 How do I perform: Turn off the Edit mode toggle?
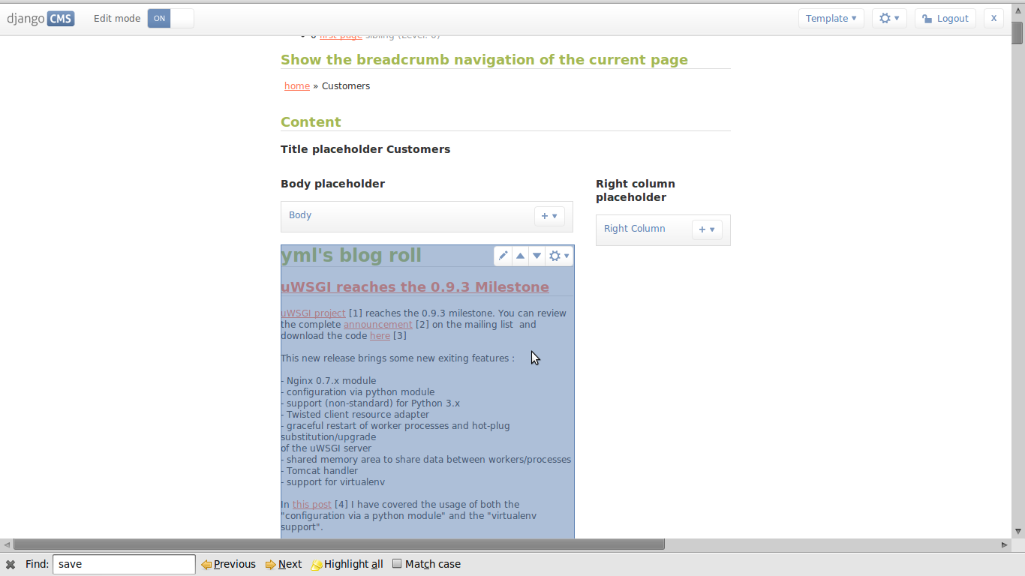[178, 18]
